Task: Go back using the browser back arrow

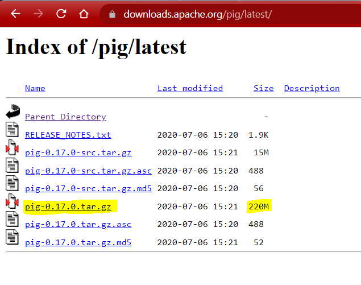Action: click(16, 14)
